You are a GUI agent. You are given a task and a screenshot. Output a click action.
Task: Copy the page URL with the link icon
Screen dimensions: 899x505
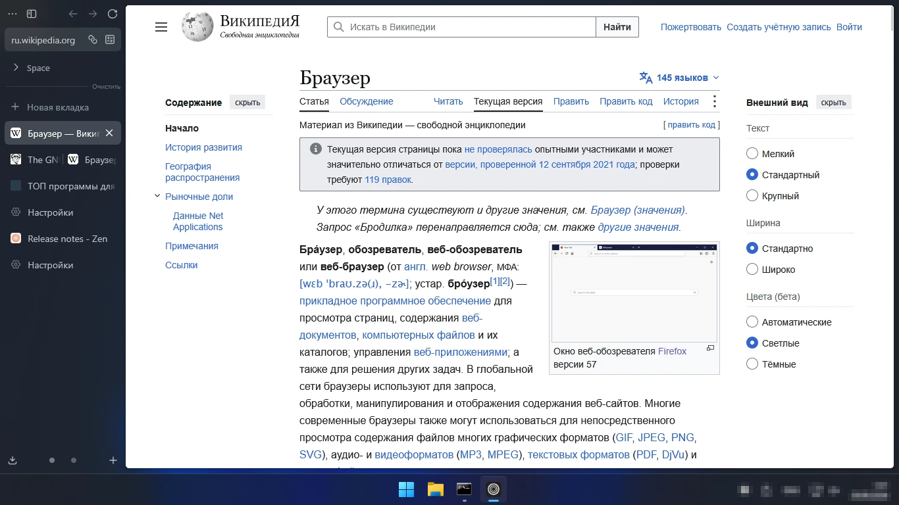pos(93,39)
